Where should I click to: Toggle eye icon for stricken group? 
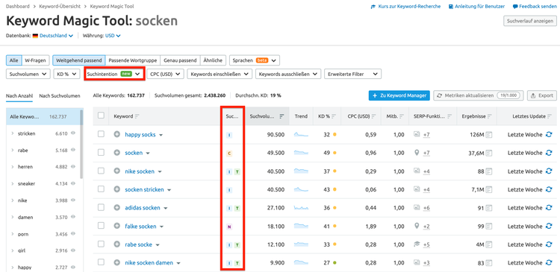73,133
